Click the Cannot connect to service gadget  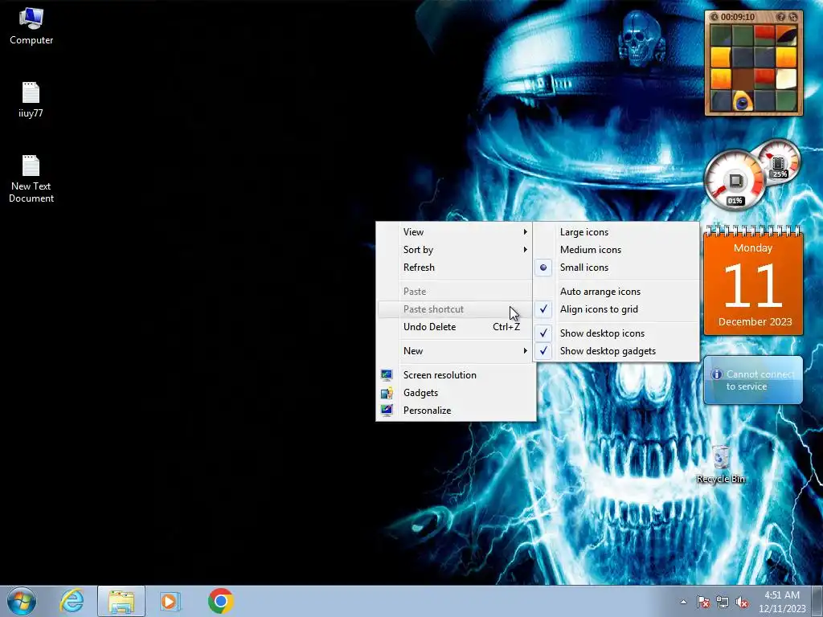pos(752,380)
